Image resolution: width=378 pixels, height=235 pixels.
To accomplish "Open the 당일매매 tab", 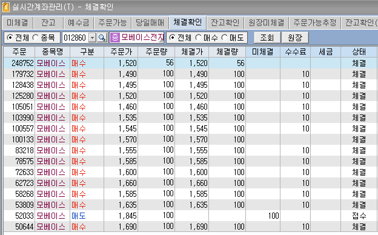I will (x=150, y=22).
